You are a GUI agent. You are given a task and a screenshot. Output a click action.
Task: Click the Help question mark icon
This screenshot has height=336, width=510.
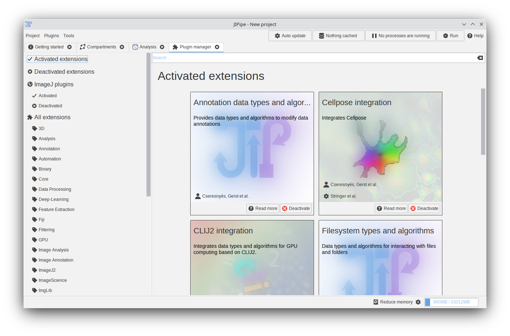(x=471, y=35)
